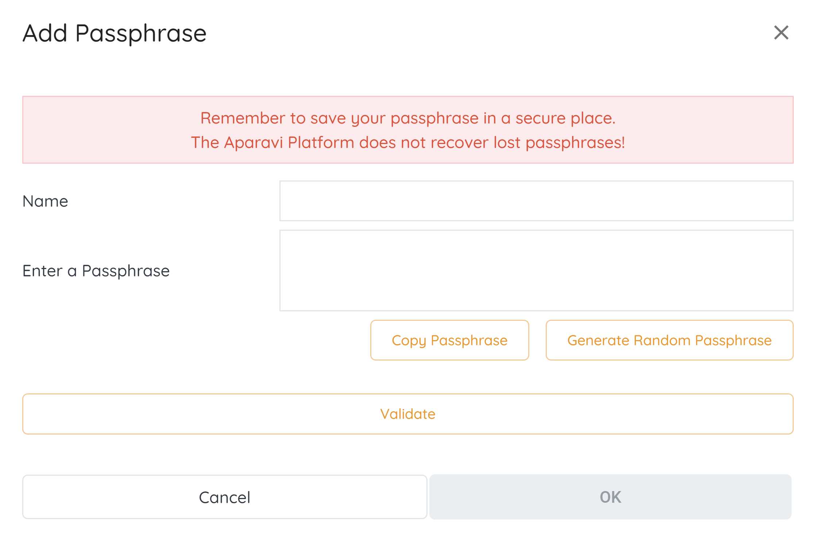Click the 'Aparavi Platform does not recover' warning line
Viewport: 816px width, 537px height.
[408, 143]
